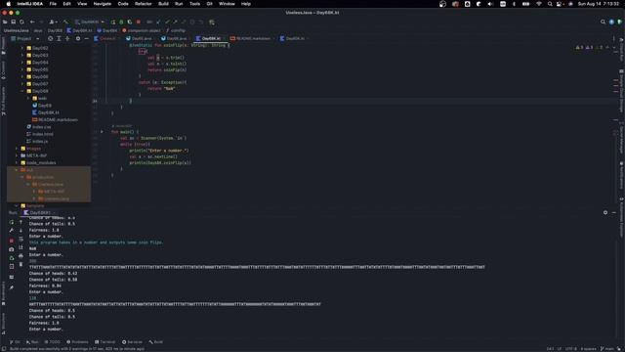
Task: Open macOS Spotlight search in menu bar
Action: tap(550, 4)
